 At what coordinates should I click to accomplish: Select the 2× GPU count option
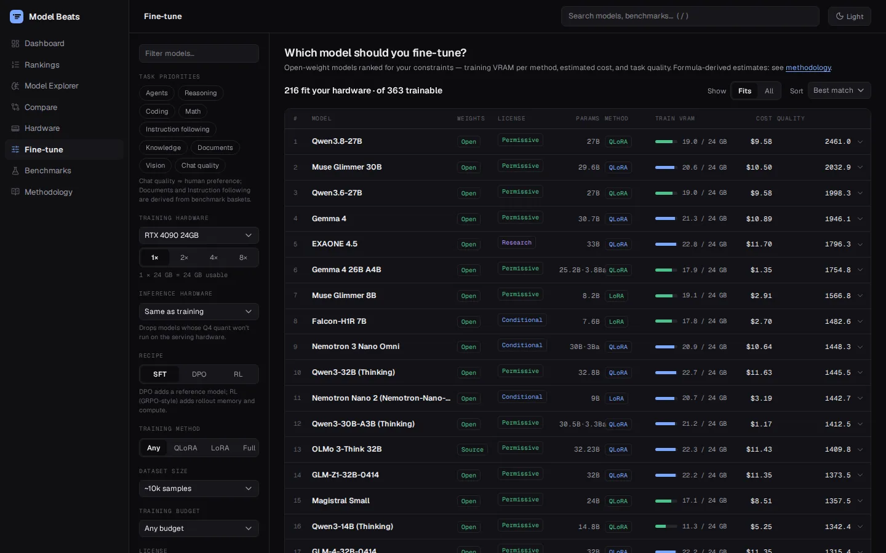[x=184, y=257]
